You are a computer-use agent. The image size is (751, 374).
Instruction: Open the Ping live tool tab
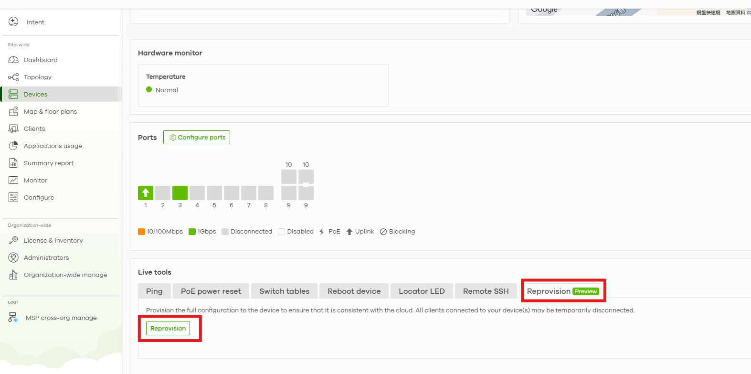(154, 291)
